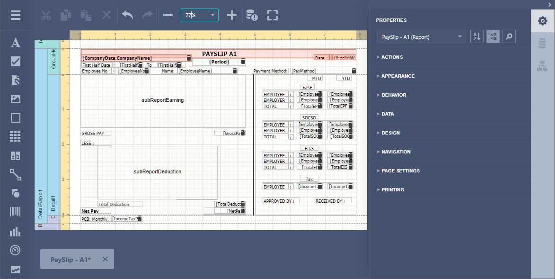Image resolution: width=555 pixels, height=279 pixels.
Task: Toggle fullscreen mode from the toolbar
Action: 272,15
